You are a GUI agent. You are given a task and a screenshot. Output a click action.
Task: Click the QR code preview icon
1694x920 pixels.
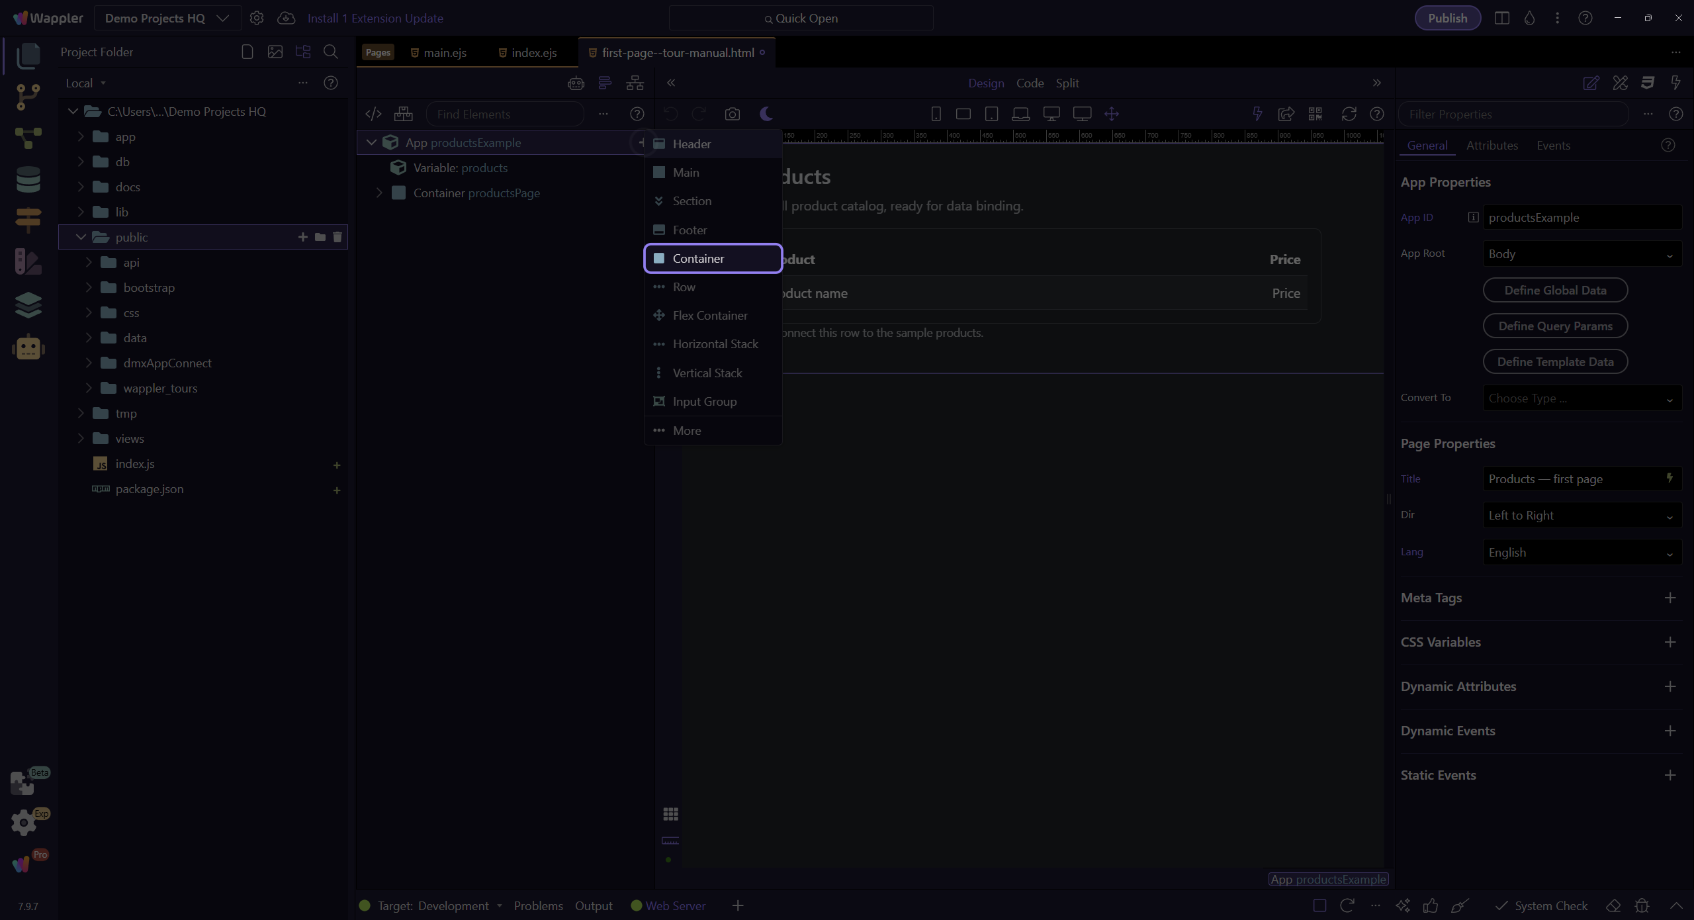point(1315,114)
